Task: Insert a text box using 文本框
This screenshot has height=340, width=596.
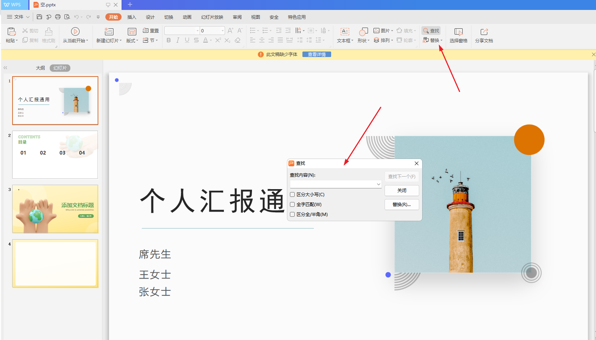Action: pos(344,35)
